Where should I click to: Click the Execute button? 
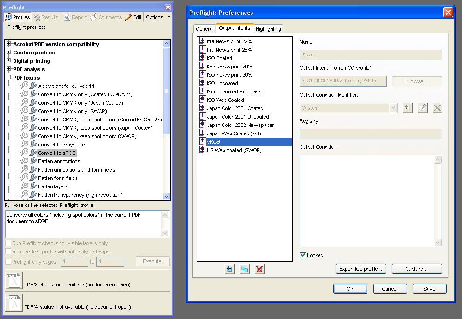click(152, 261)
